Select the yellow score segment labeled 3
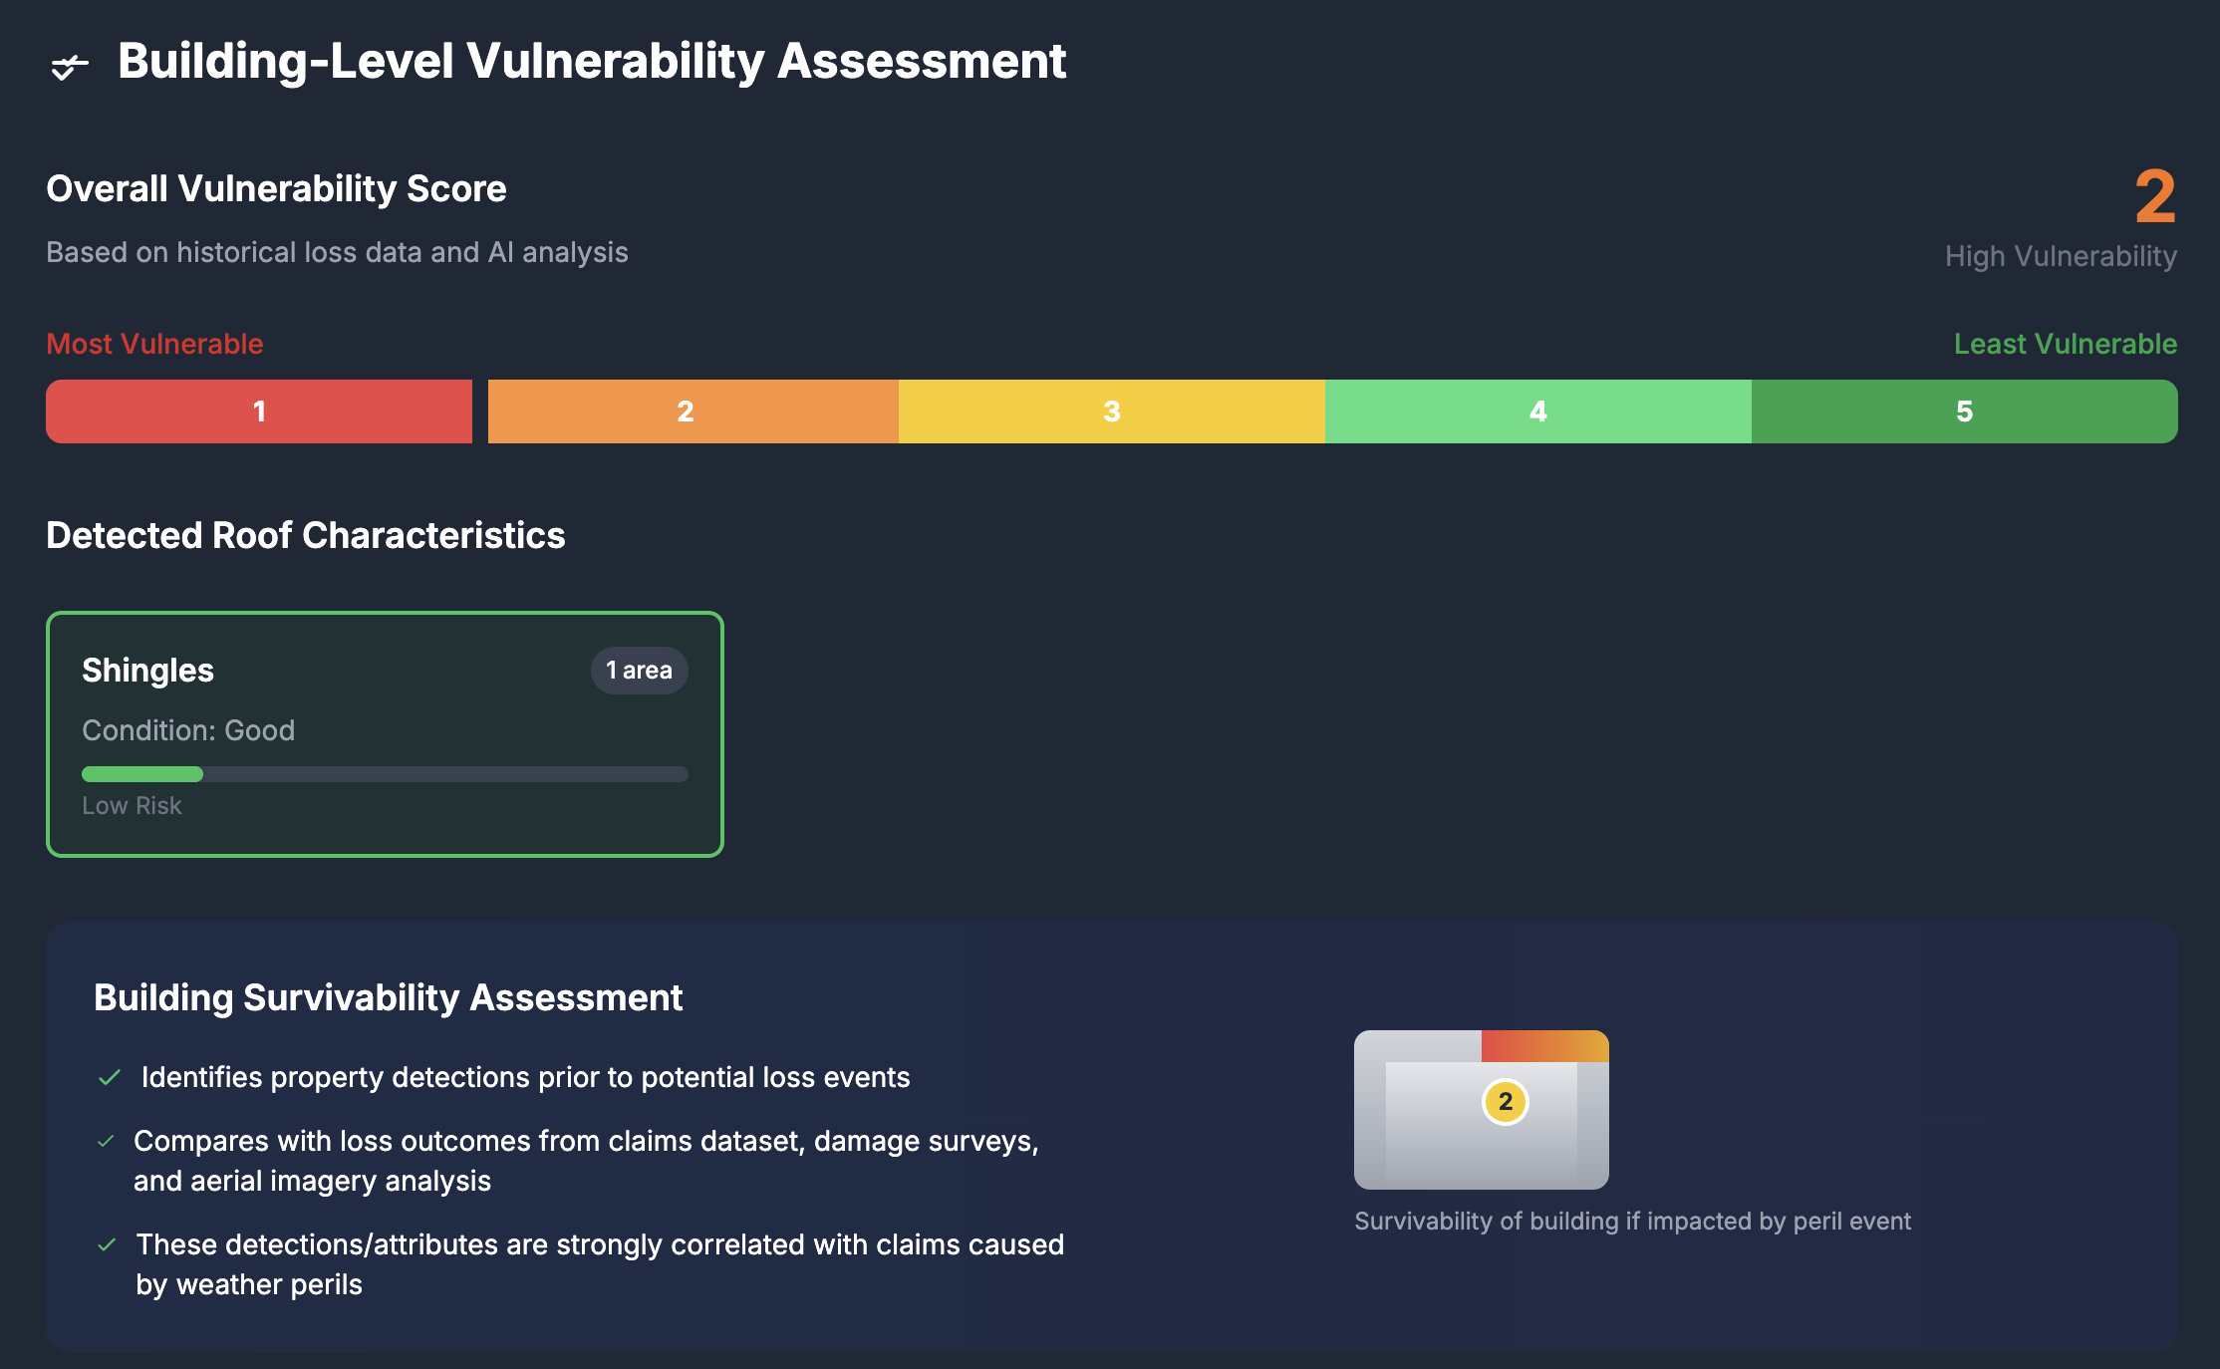Viewport: 2220px width, 1369px height. (1111, 411)
